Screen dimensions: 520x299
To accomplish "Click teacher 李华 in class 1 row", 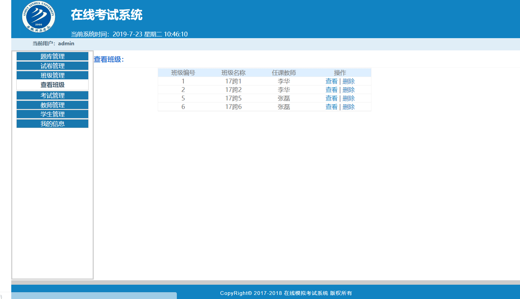I will [x=284, y=81].
